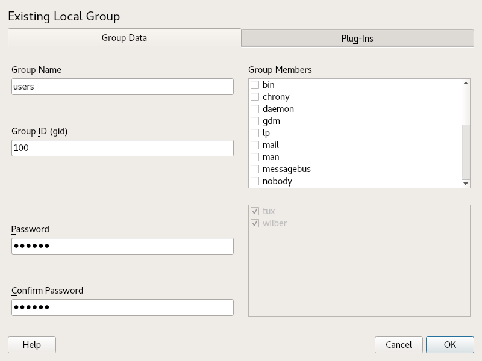Focus the Group Name text field
The width and height of the screenshot is (482, 361).
click(122, 87)
